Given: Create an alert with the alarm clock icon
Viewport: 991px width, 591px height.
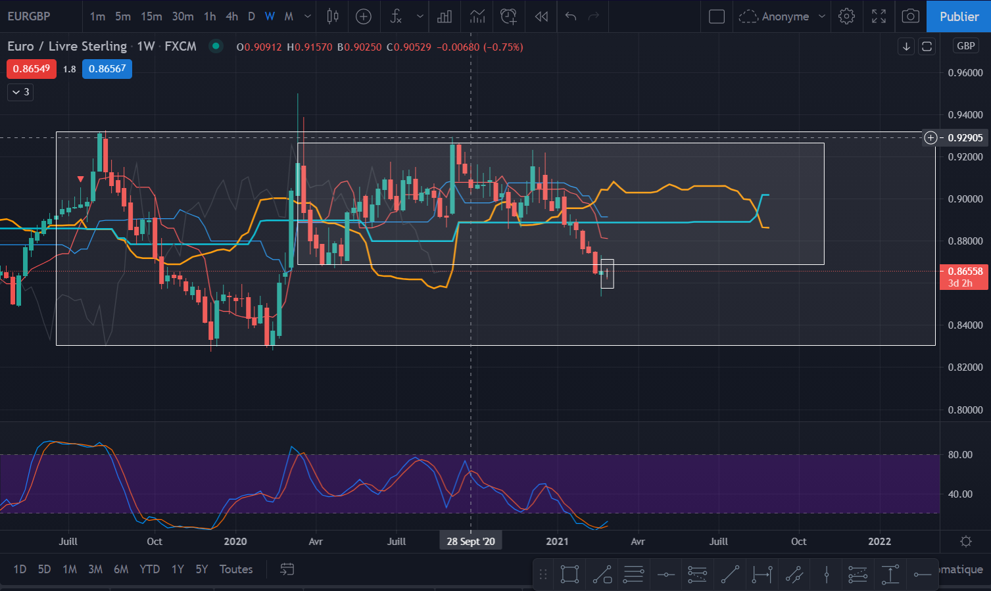Looking at the screenshot, I should (x=508, y=16).
